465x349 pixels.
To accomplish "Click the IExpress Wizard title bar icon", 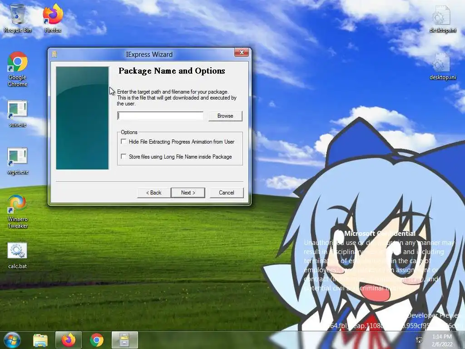I will 54,55.
